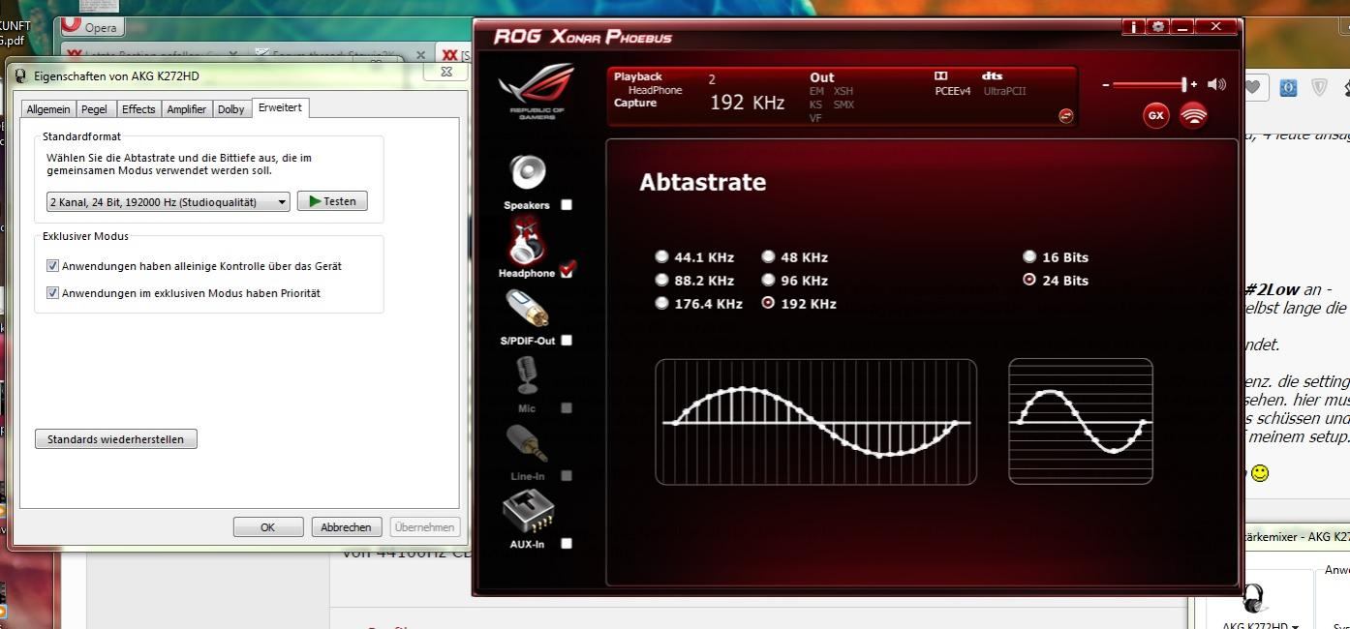This screenshot has height=629, width=1350.
Task: Click the large sine waveform graph
Action: coord(816,422)
